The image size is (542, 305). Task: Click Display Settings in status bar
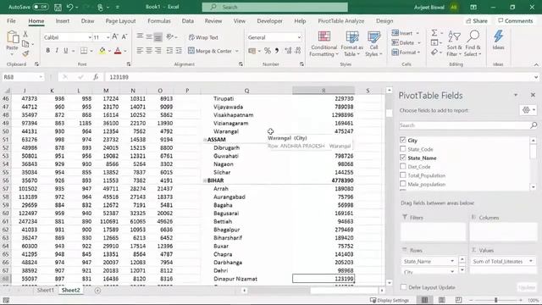(x=390, y=300)
